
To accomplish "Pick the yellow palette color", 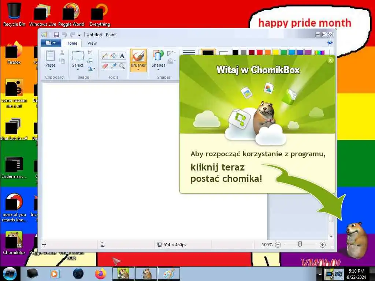I will point(276,52).
